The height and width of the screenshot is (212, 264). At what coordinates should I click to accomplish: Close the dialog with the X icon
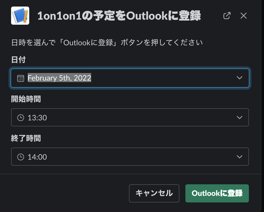(x=243, y=16)
